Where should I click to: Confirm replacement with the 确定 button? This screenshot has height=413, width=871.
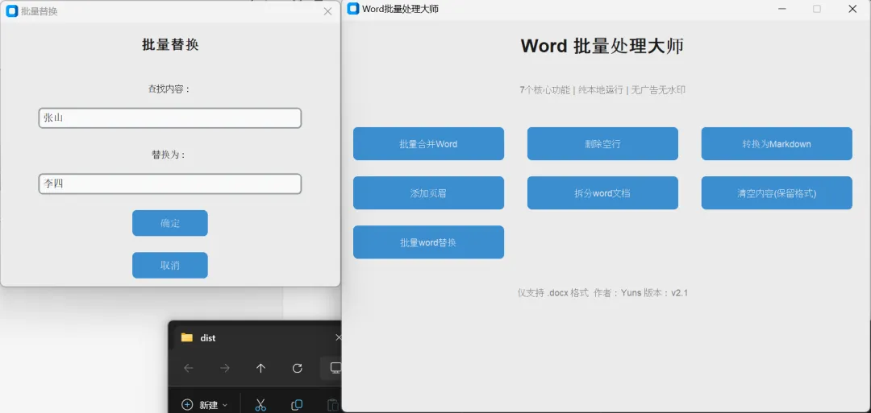coord(170,223)
